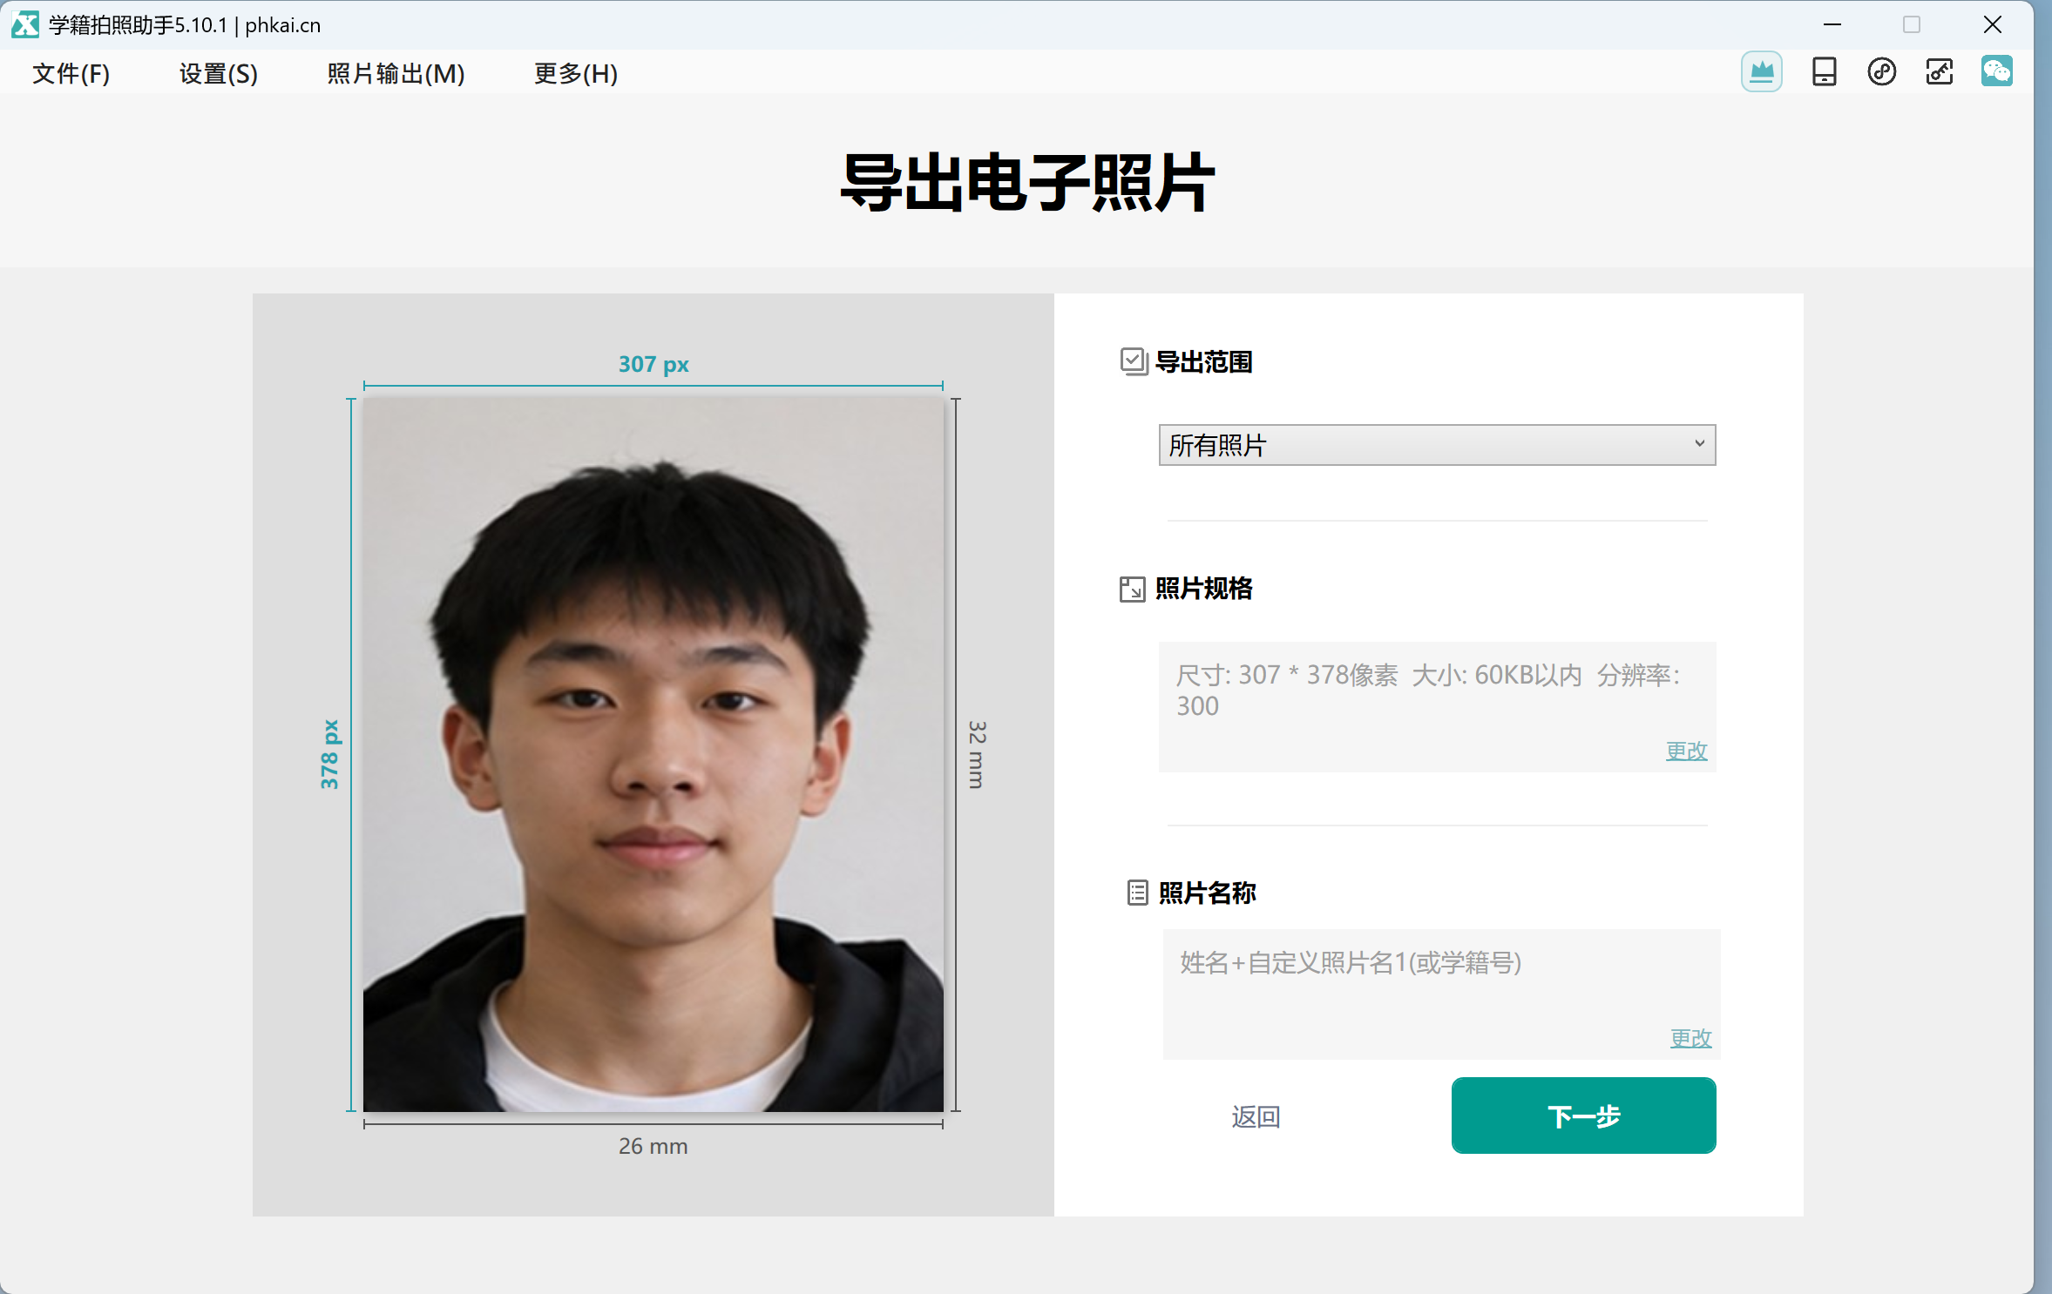Open the 设置(S) menu

(x=219, y=73)
